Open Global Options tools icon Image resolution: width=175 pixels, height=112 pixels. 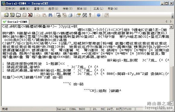tap(84, 15)
